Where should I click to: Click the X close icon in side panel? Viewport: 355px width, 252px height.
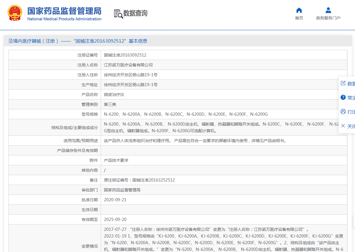[343, 126]
